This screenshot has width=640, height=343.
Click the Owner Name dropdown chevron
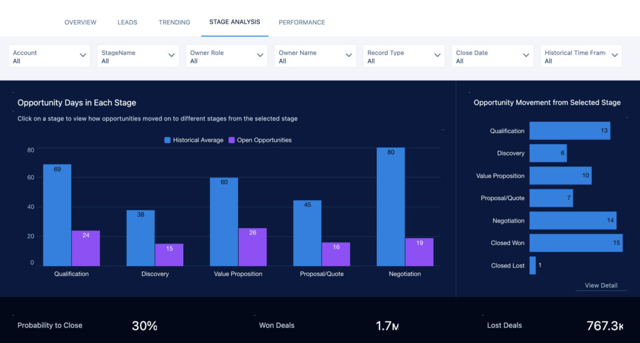[x=349, y=56]
